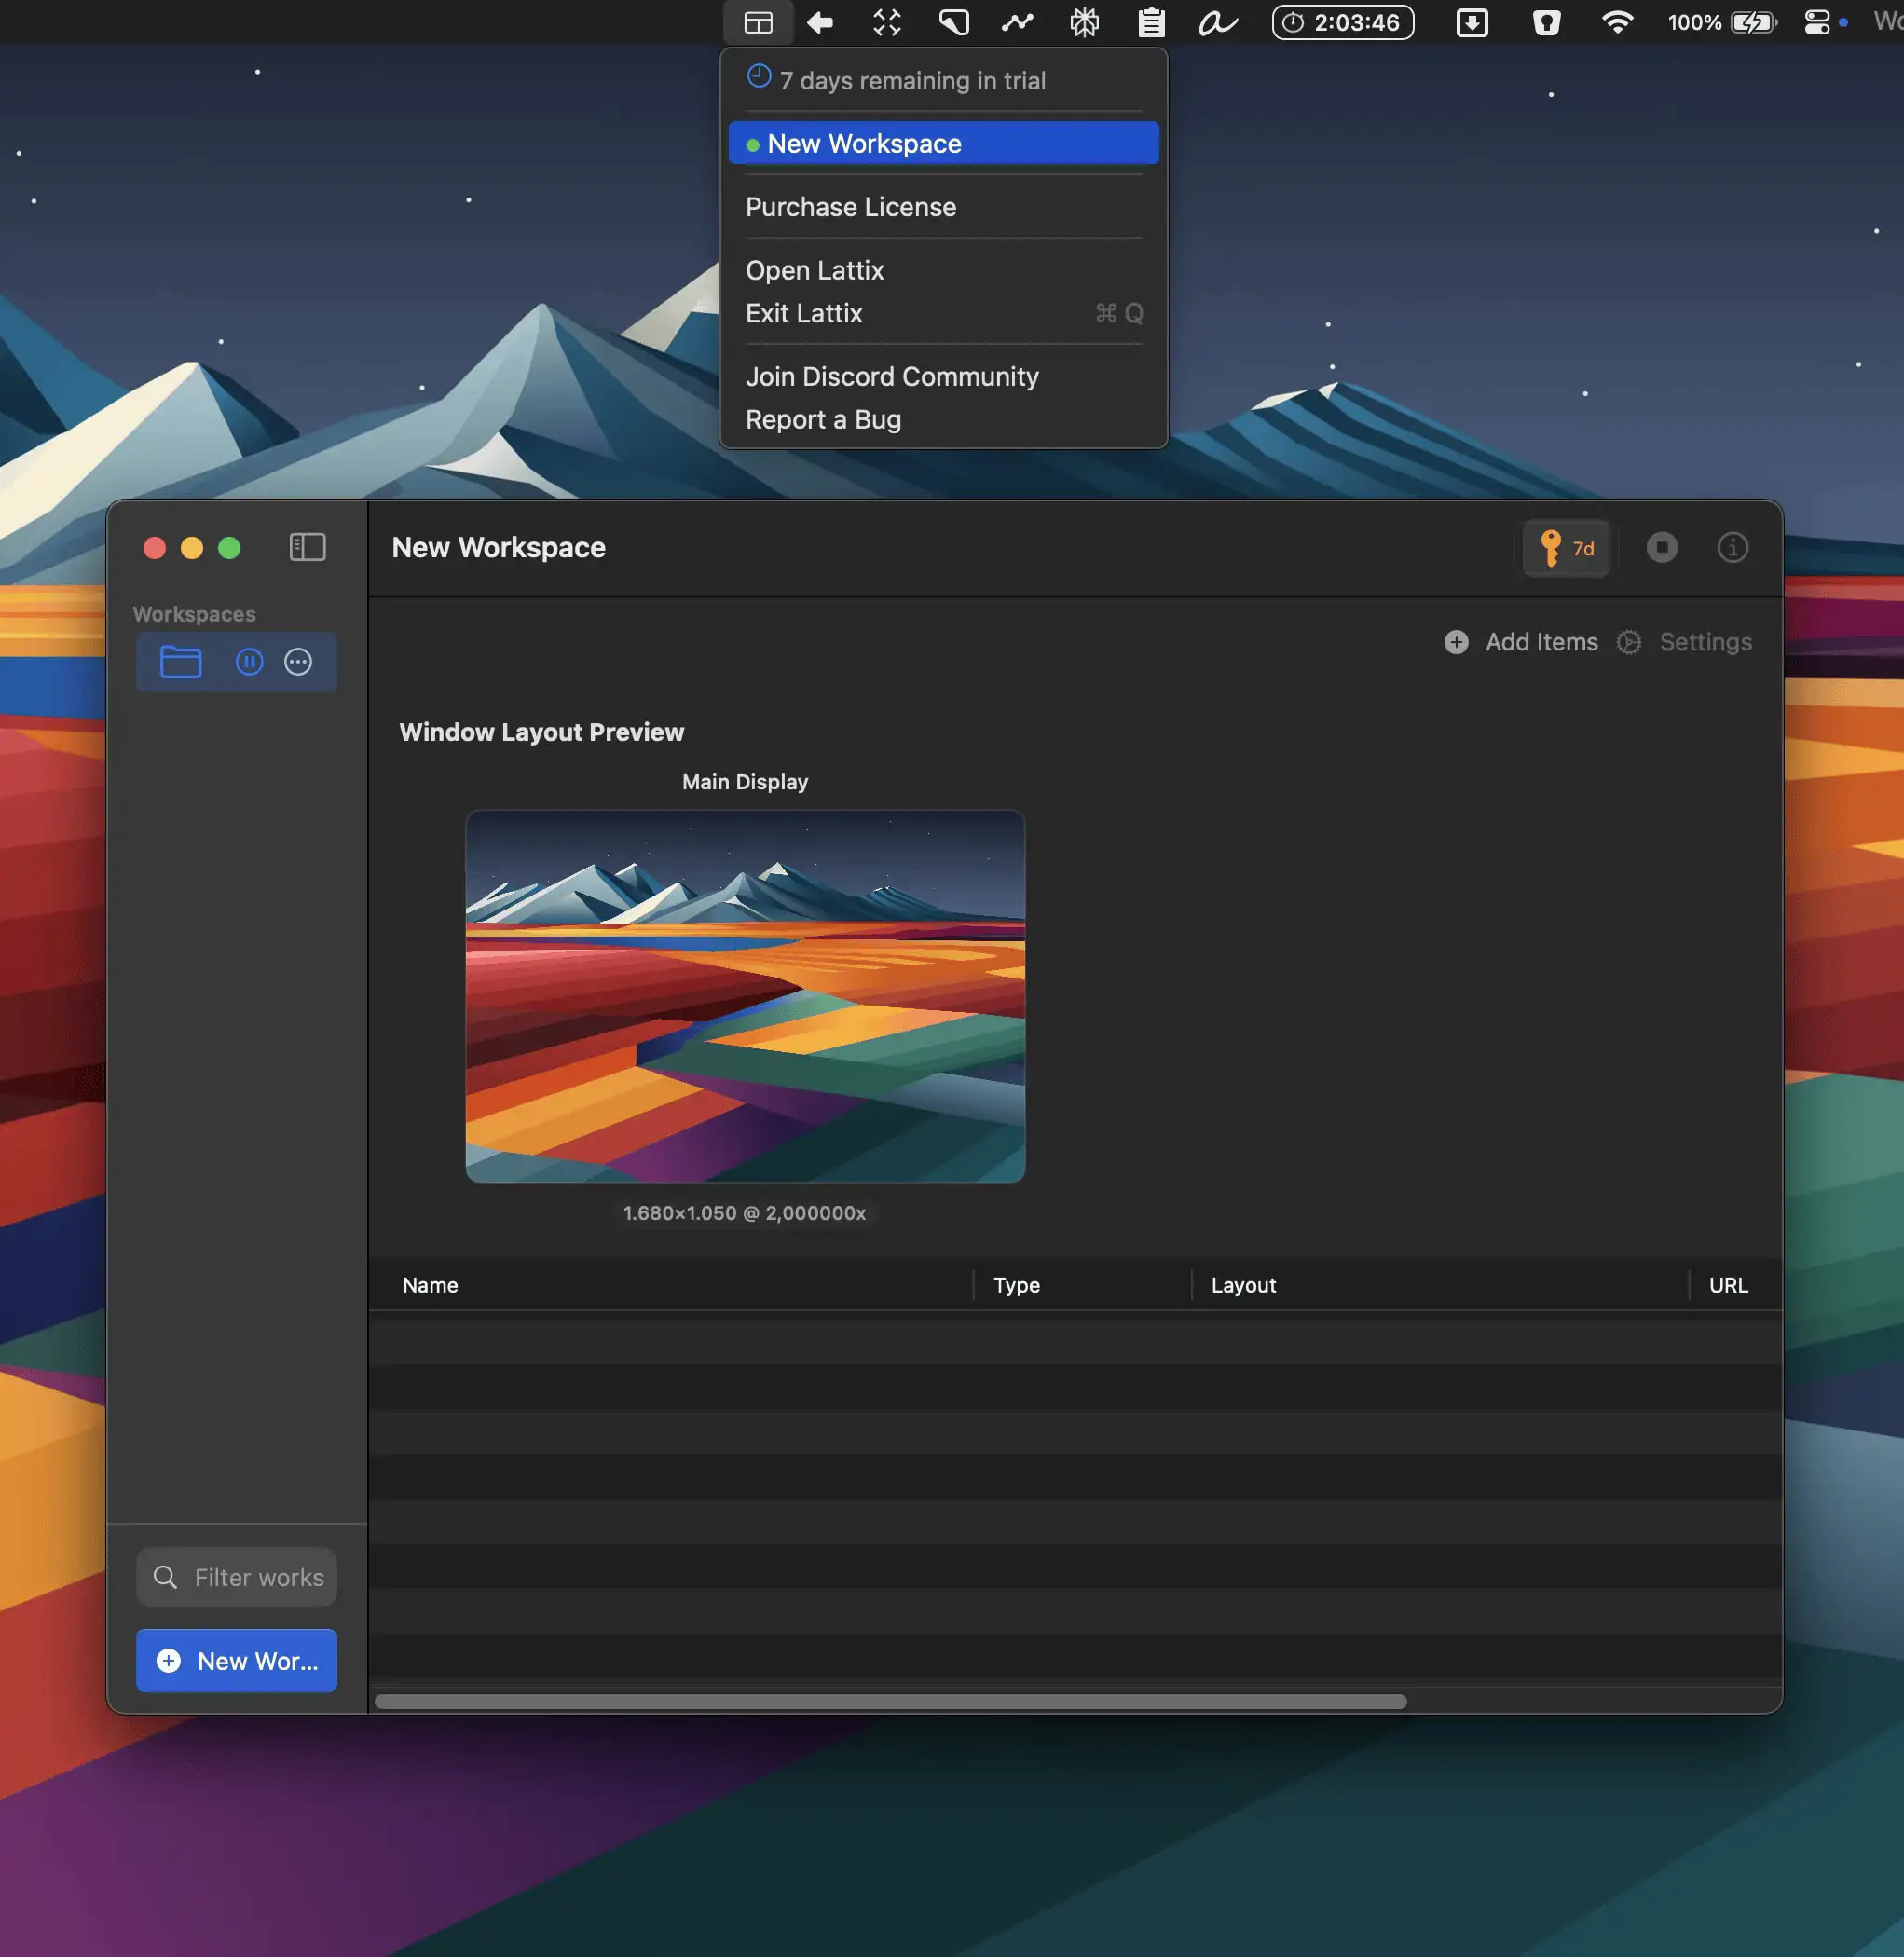This screenshot has width=1904, height=1957.
Task: Click Add Items plus button
Action: click(x=1521, y=642)
